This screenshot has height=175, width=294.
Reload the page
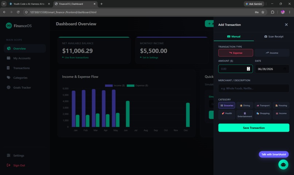(x=18, y=12)
